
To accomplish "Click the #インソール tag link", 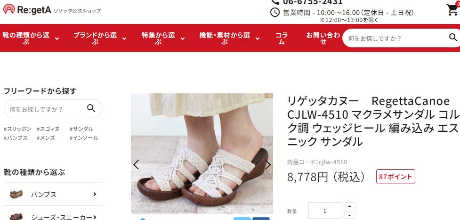I will [x=84, y=138].
